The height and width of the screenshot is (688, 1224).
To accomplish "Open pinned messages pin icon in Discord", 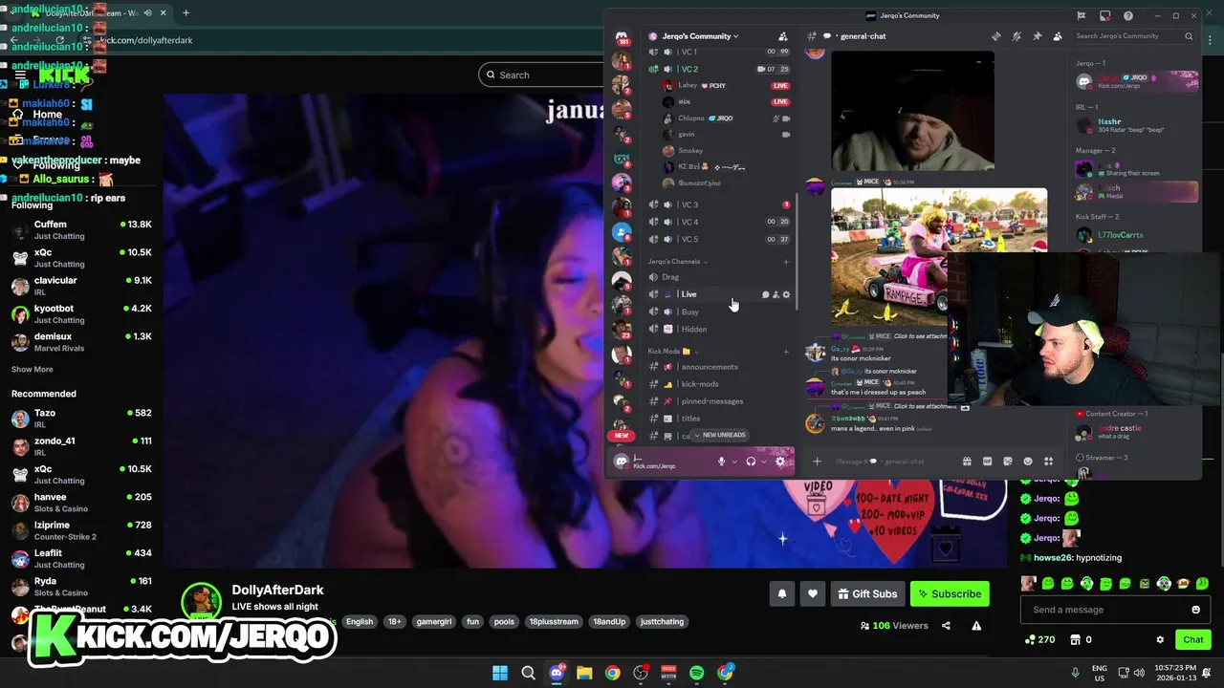I will pos(1038,36).
